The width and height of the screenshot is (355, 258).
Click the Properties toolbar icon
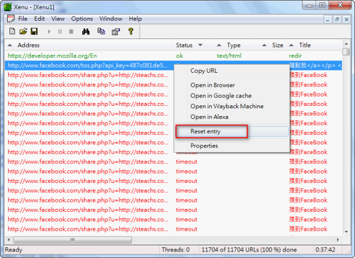point(116,31)
